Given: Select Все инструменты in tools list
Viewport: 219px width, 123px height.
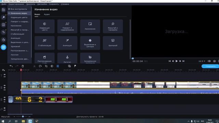Looking at the screenshot, I should (19, 9).
